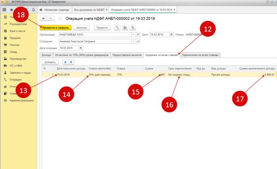Close the Все документы по НДФЛ tab

pos(107,10)
